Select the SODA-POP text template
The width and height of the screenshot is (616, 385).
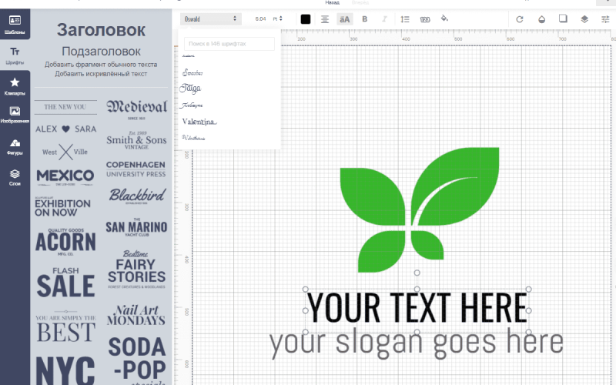tap(137, 360)
